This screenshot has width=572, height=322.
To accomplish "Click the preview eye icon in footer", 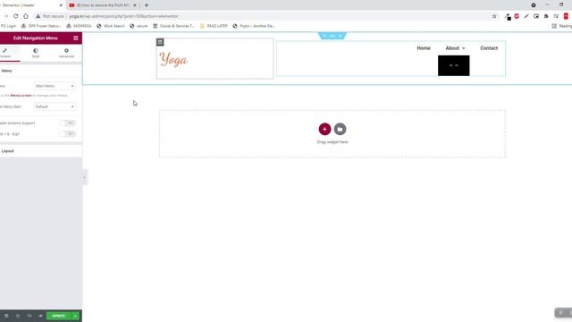I will point(40,316).
